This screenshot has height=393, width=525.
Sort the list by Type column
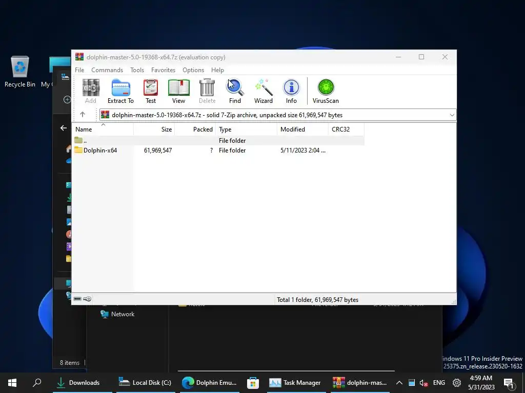[247, 129]
